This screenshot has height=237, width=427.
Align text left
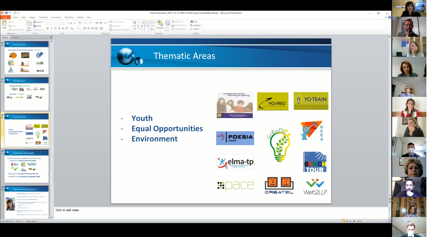(85, 28)
